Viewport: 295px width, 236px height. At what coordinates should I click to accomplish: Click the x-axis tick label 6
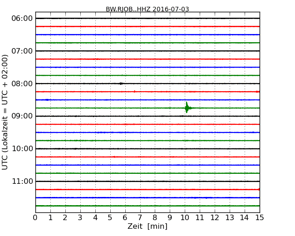[125, 218]
